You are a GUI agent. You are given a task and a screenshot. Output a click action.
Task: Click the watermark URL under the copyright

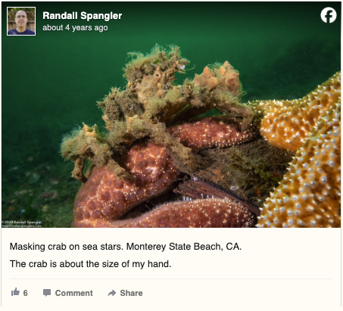pos(22,225)
